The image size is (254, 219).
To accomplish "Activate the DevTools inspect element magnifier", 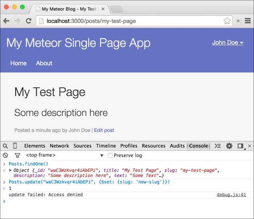I will coord(5,146).
